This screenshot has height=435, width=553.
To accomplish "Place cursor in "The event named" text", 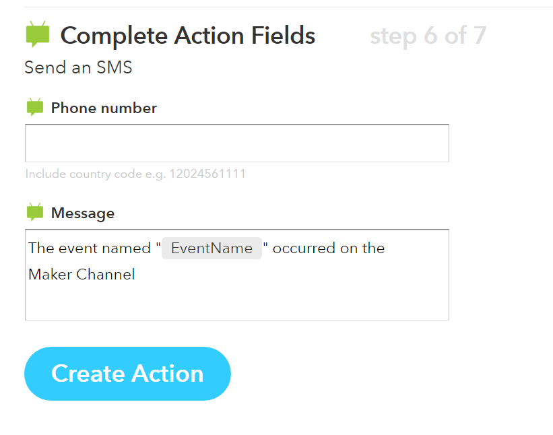I will 89,248.
